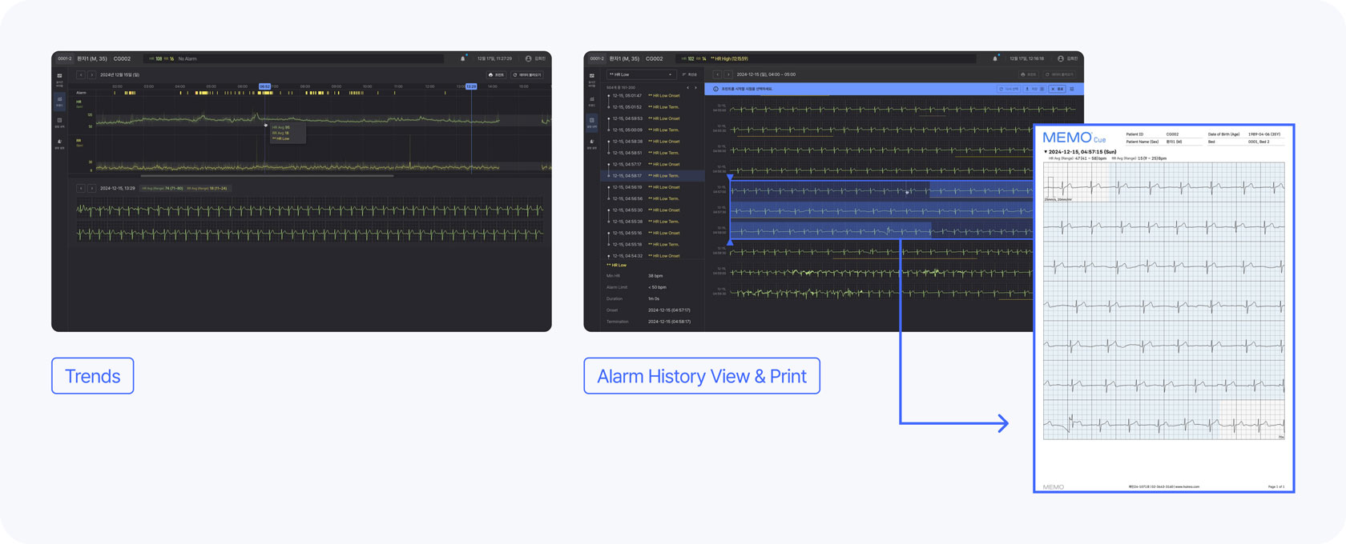Go to next page of alarm list
Image resolution: width=1346 pixels, height=544 pixels.
[695, 87]
